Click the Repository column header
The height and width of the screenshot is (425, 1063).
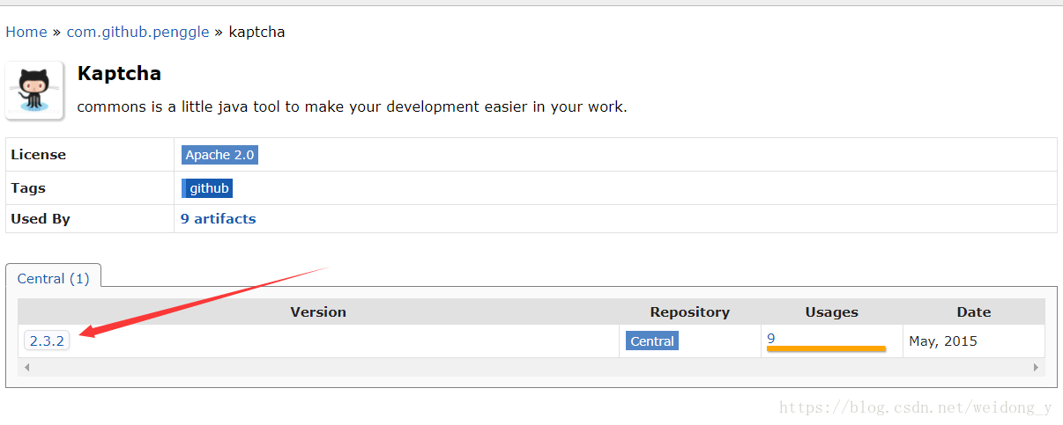(689, 312)
